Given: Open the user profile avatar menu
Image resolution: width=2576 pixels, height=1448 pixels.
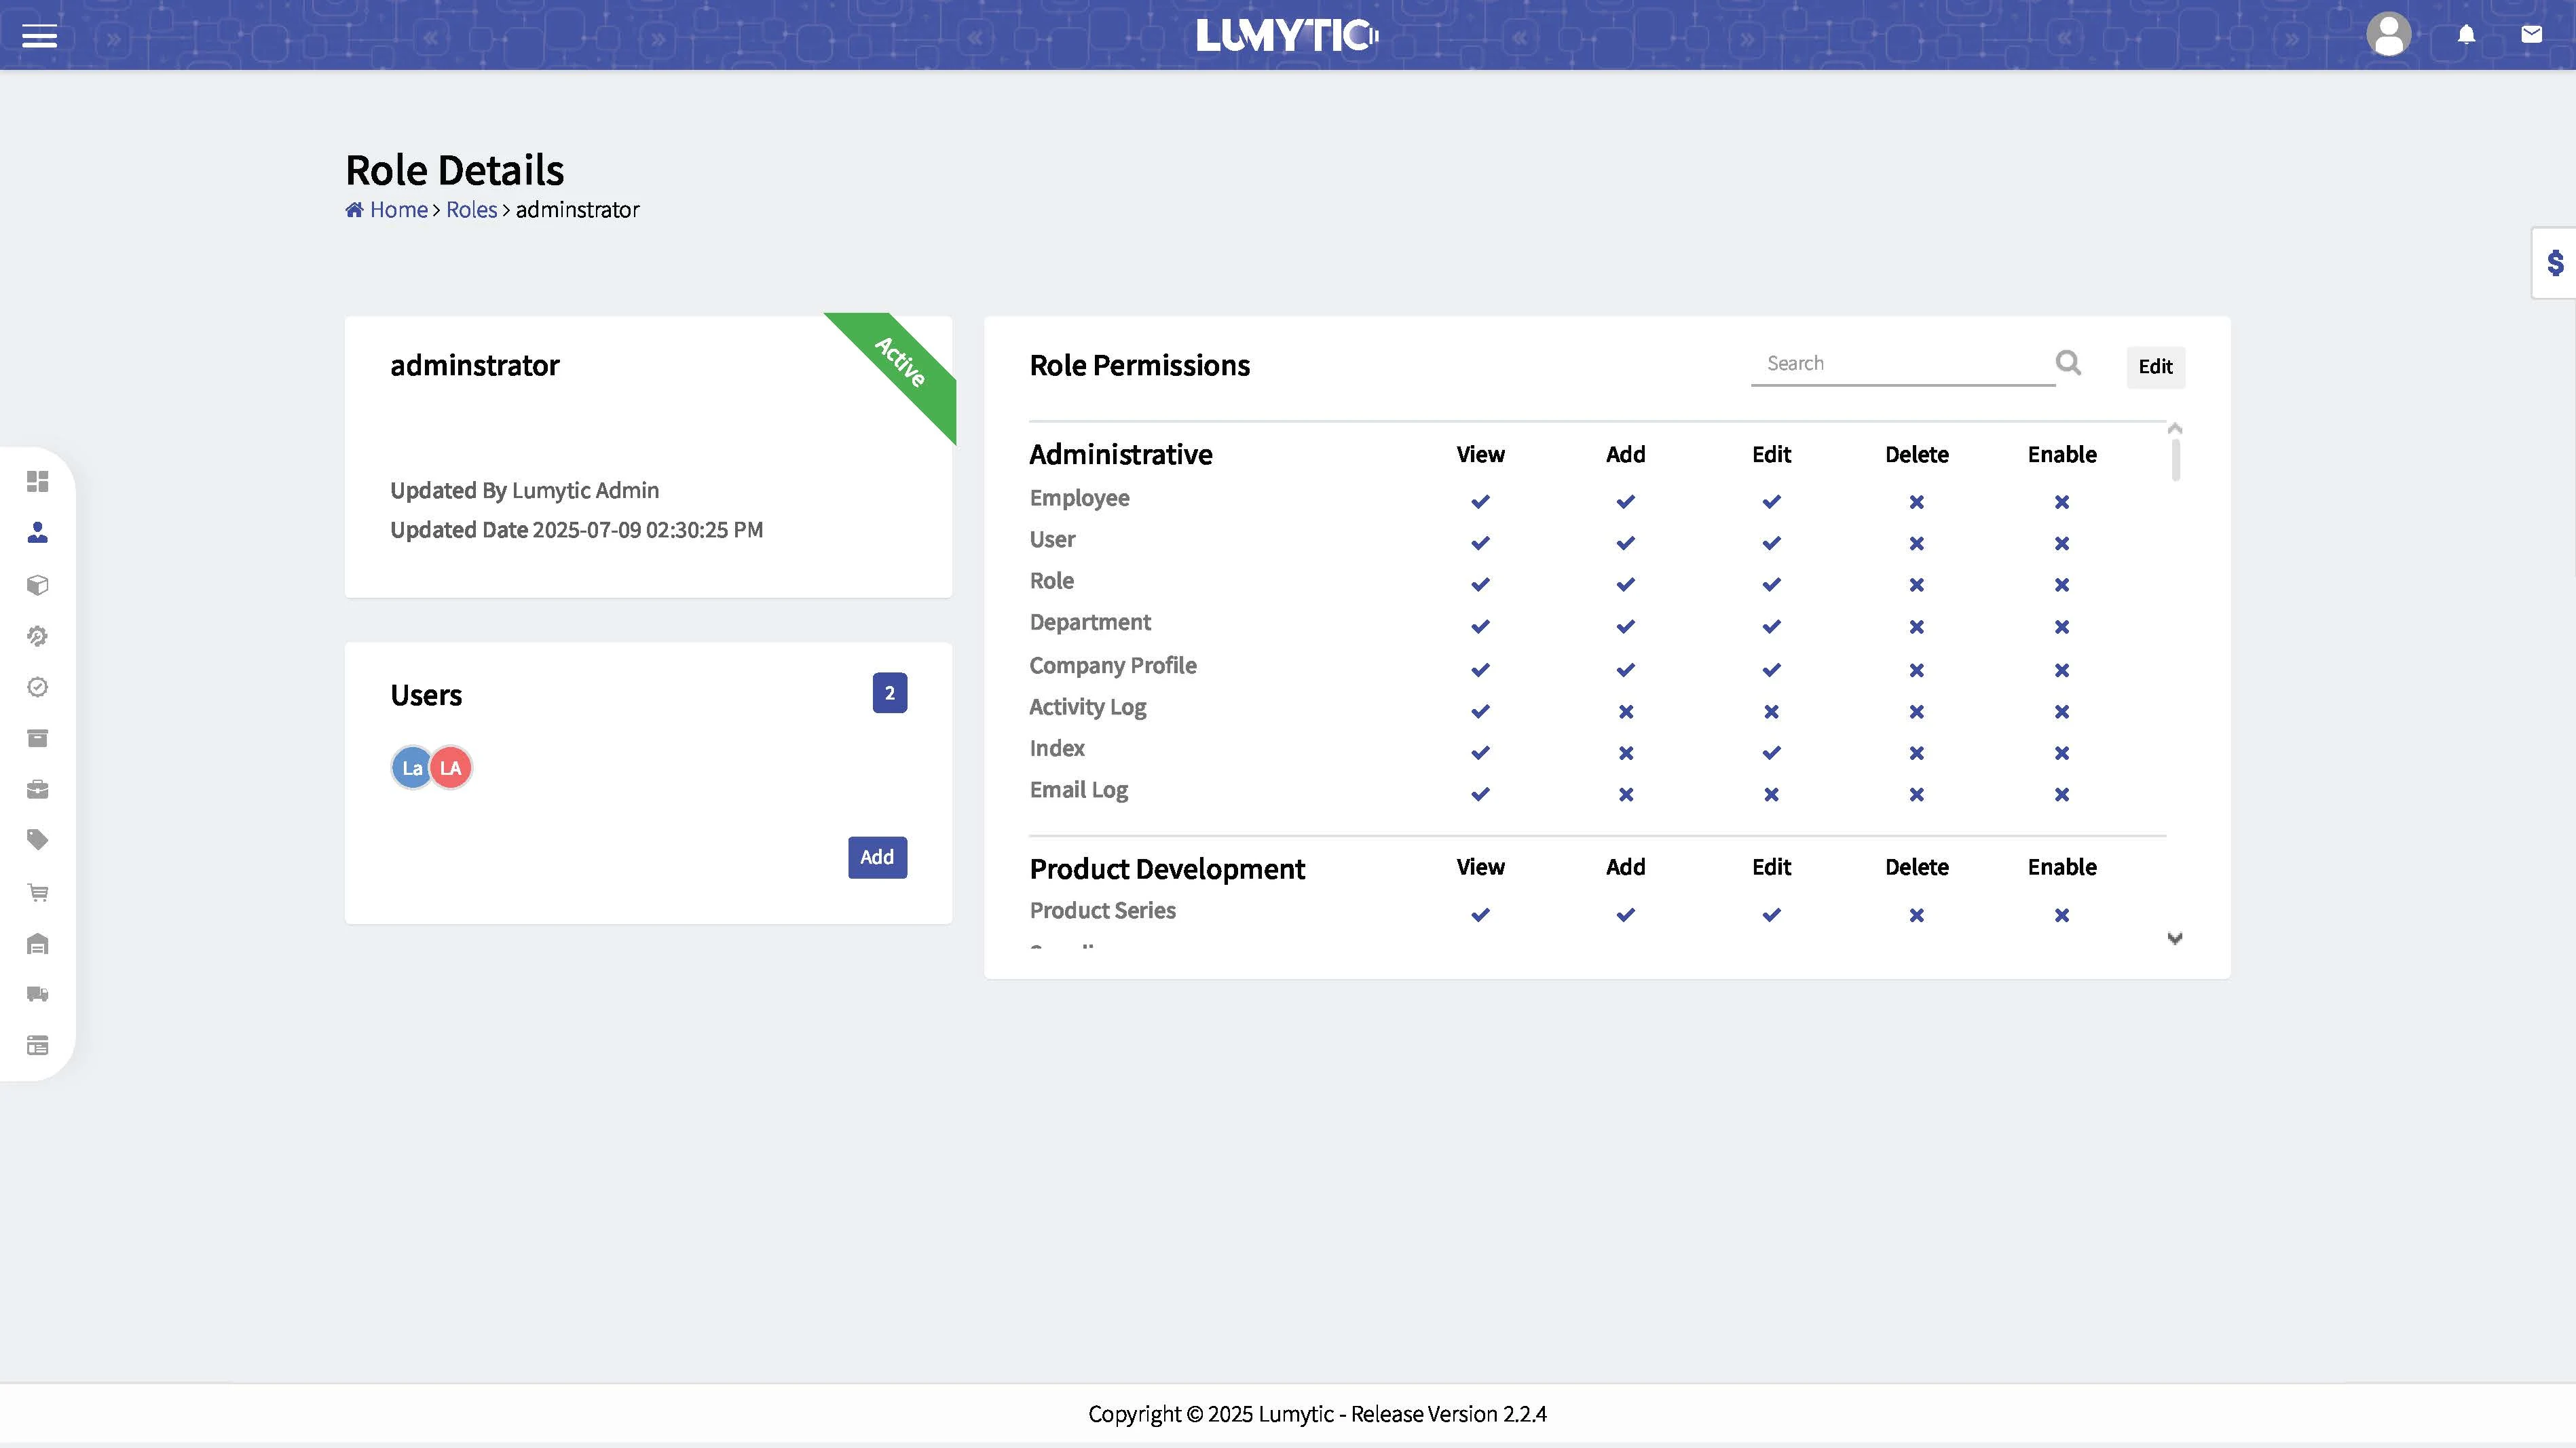Looking at the screenshot, I should click(2388, 36).
